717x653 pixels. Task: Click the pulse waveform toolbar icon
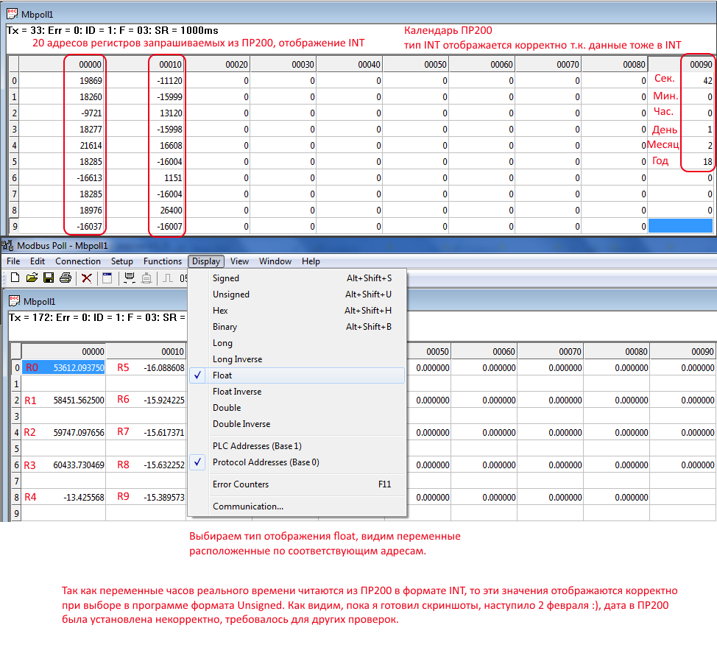(x=168, y=278)
